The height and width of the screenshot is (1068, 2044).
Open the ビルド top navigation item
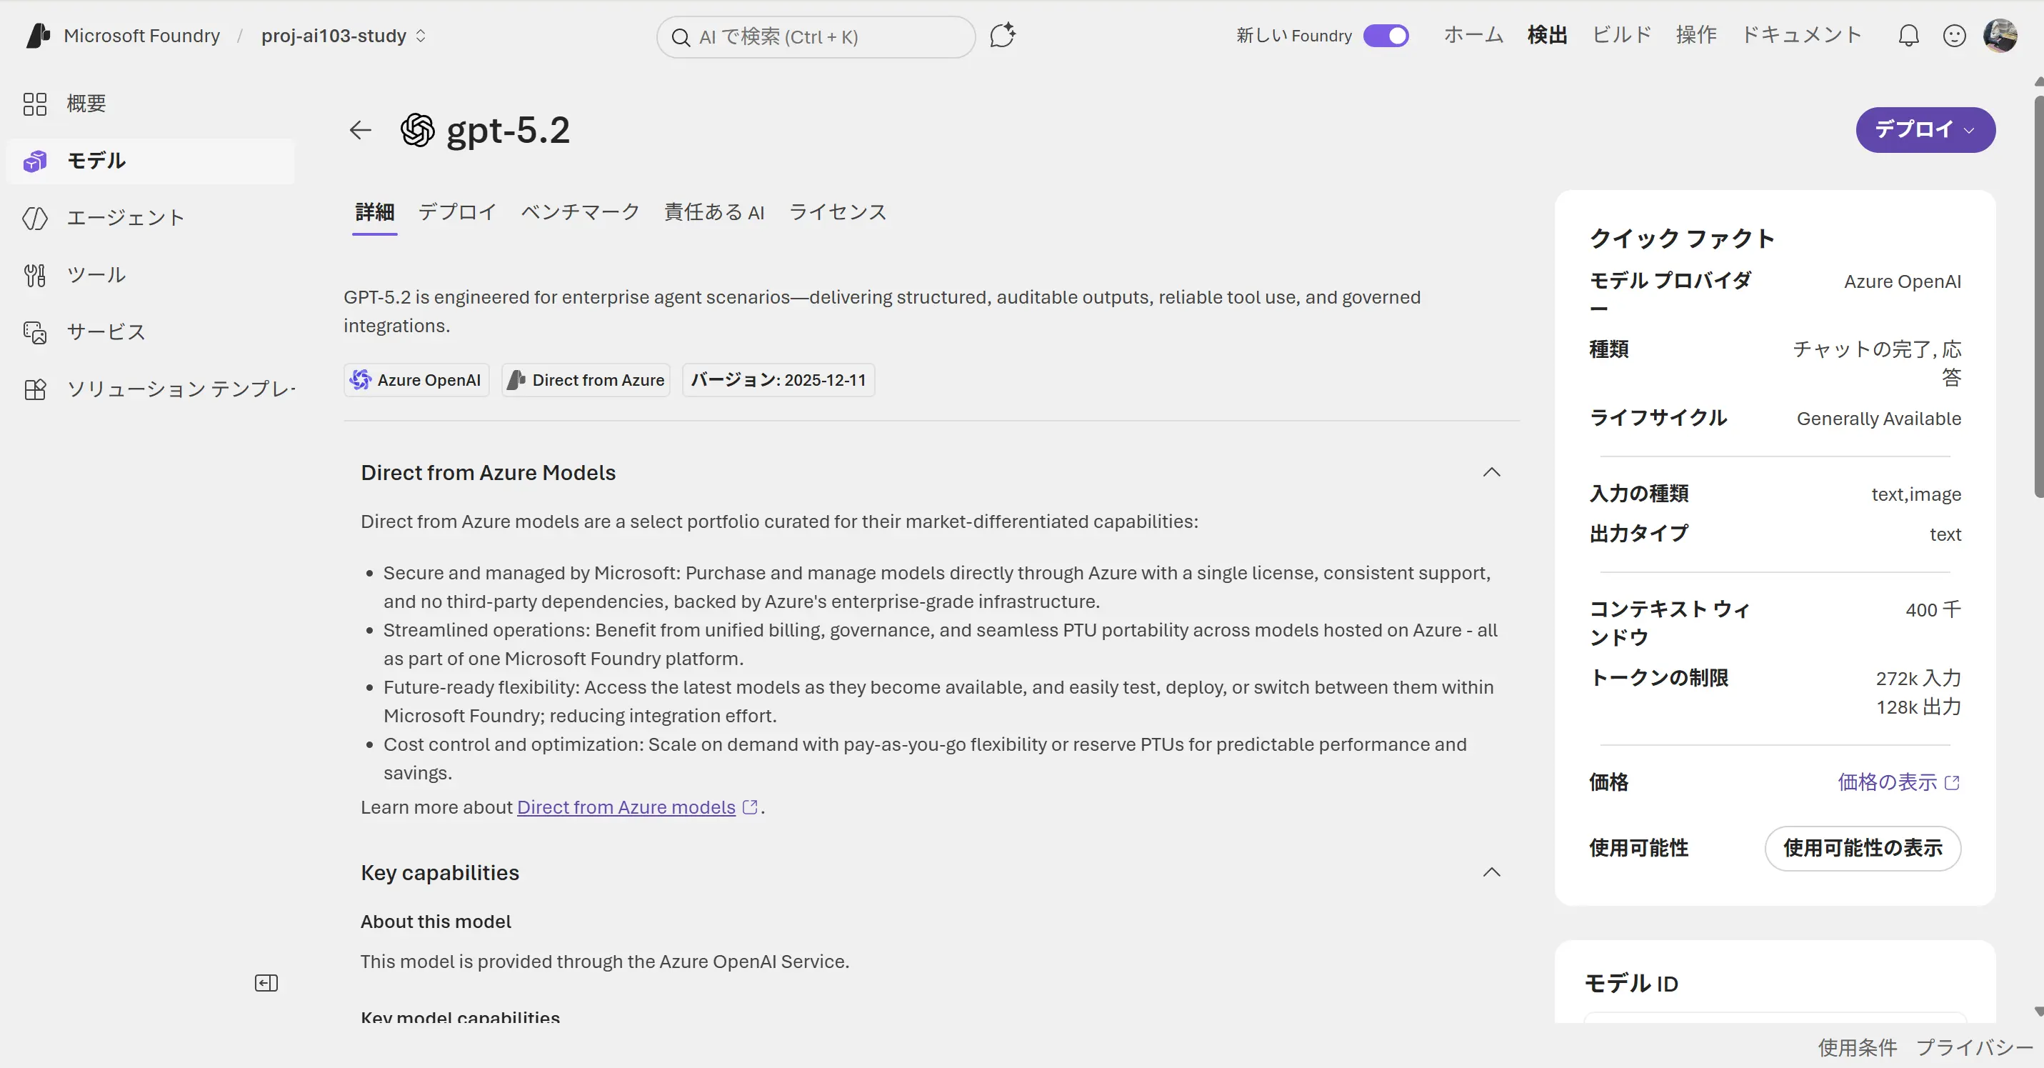[x=1621, y=36]
